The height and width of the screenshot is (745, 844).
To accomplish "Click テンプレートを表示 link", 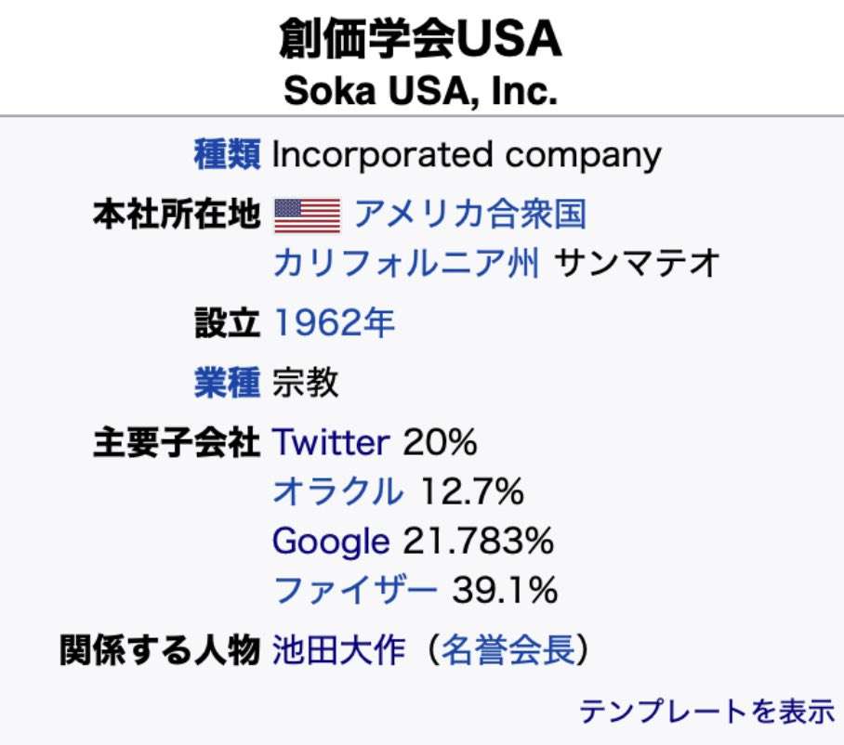I will pyautogui.click(x=706, y=712).
